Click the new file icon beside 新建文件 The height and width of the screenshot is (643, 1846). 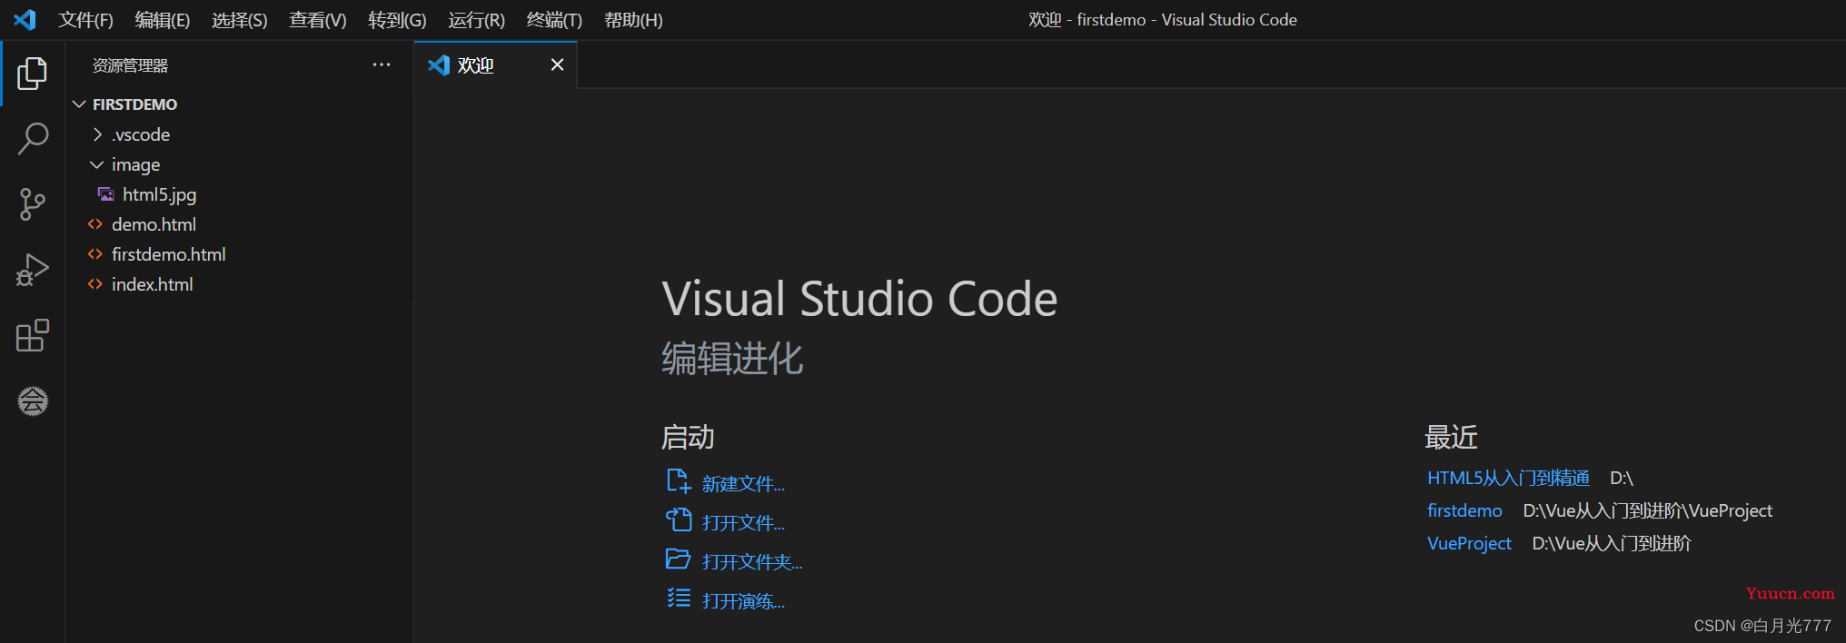[x=679, y=480]
